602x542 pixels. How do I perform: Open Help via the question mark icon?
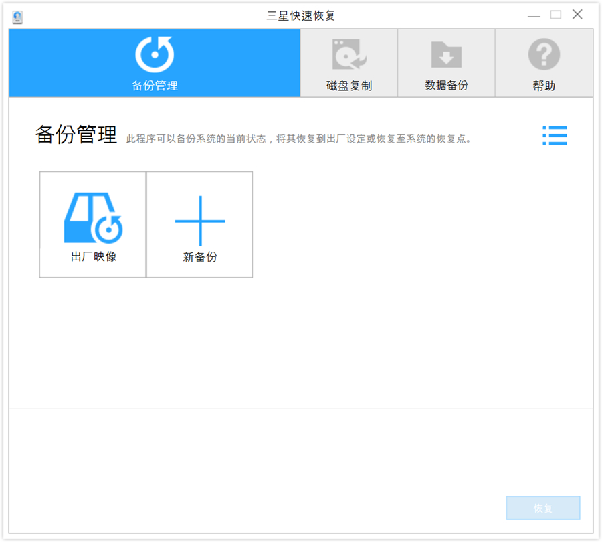pos(544,54)
